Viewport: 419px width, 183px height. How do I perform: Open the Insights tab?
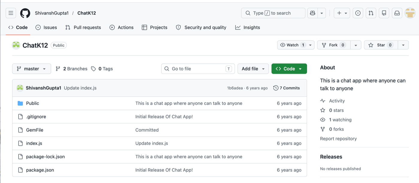tap(248, 28)
